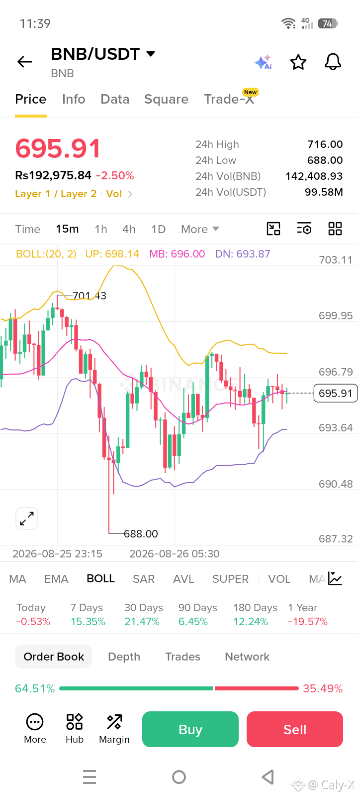Open the Trade-X tab
This screenshot has height=797, width=358.
229,99
